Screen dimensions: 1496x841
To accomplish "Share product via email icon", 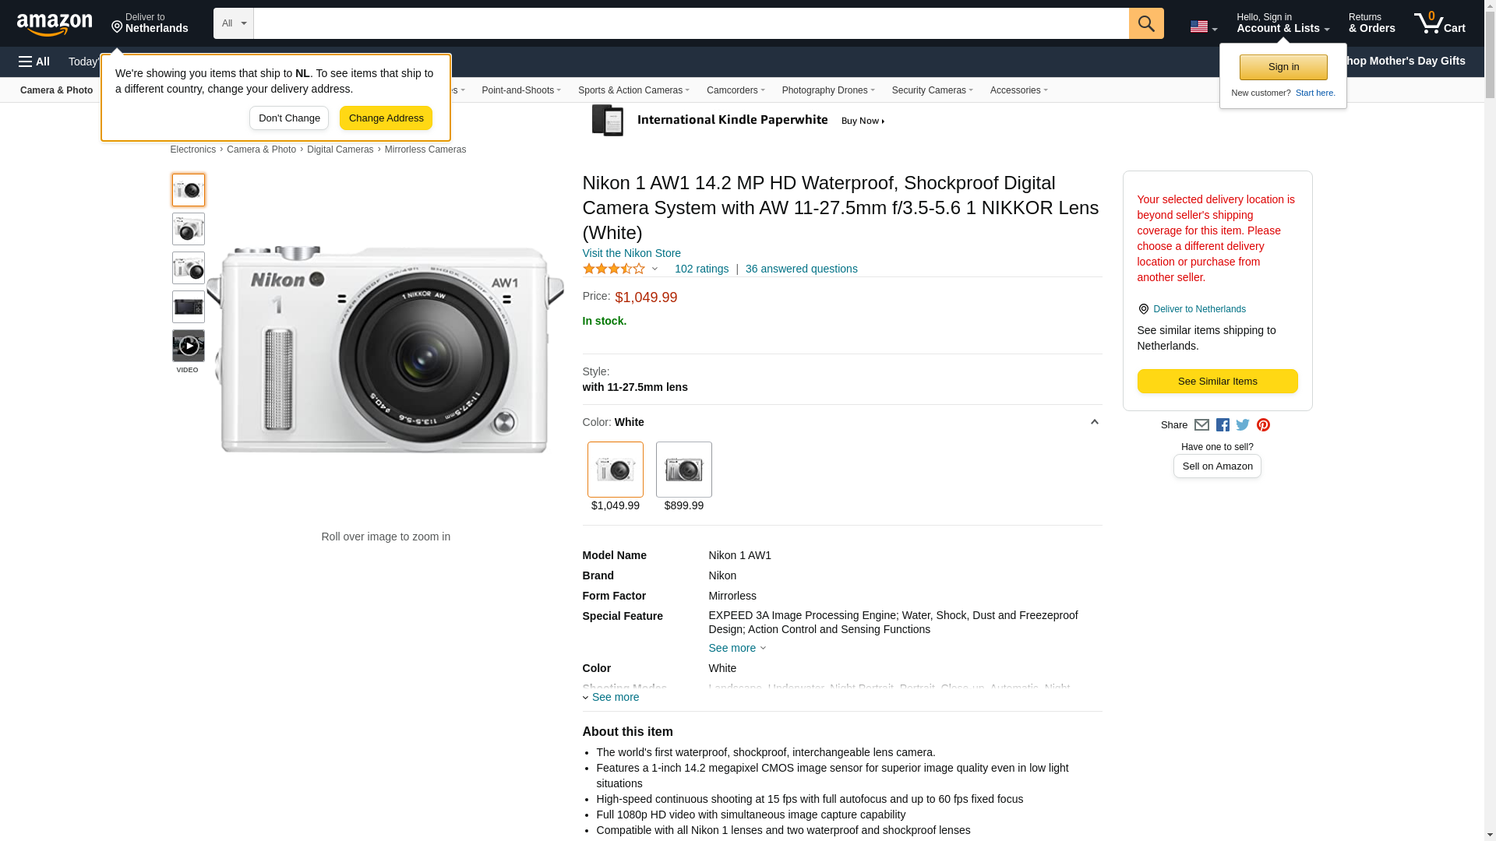I will click(1201, 425).
